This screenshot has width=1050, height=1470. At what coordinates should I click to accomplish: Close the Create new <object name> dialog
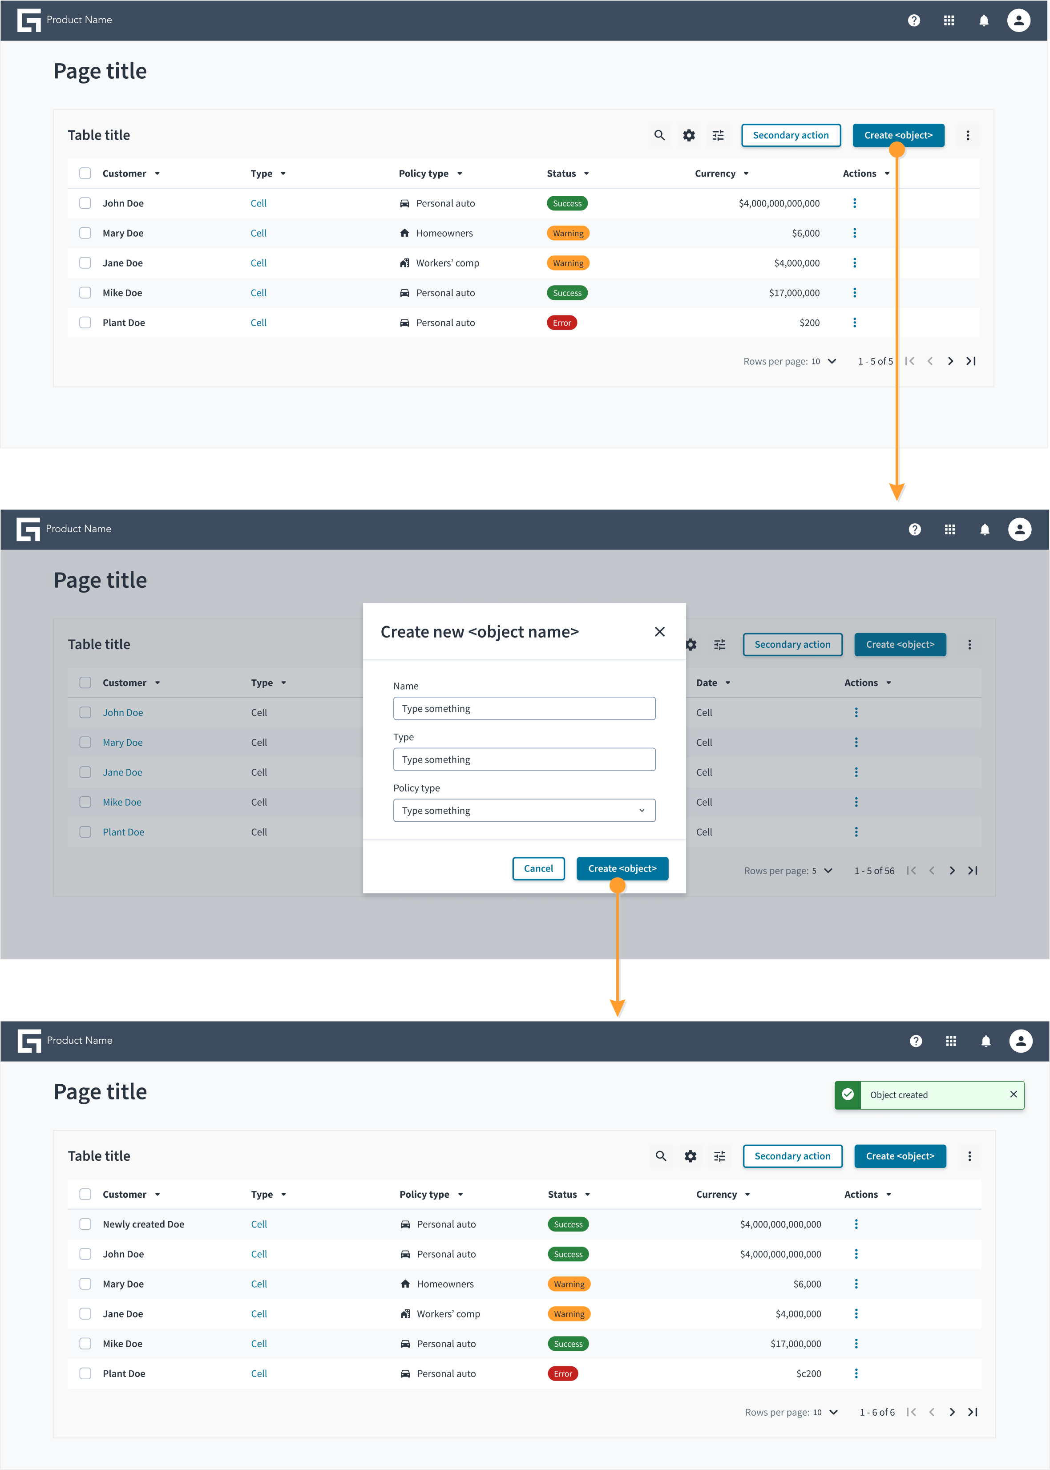coord(659,632)
